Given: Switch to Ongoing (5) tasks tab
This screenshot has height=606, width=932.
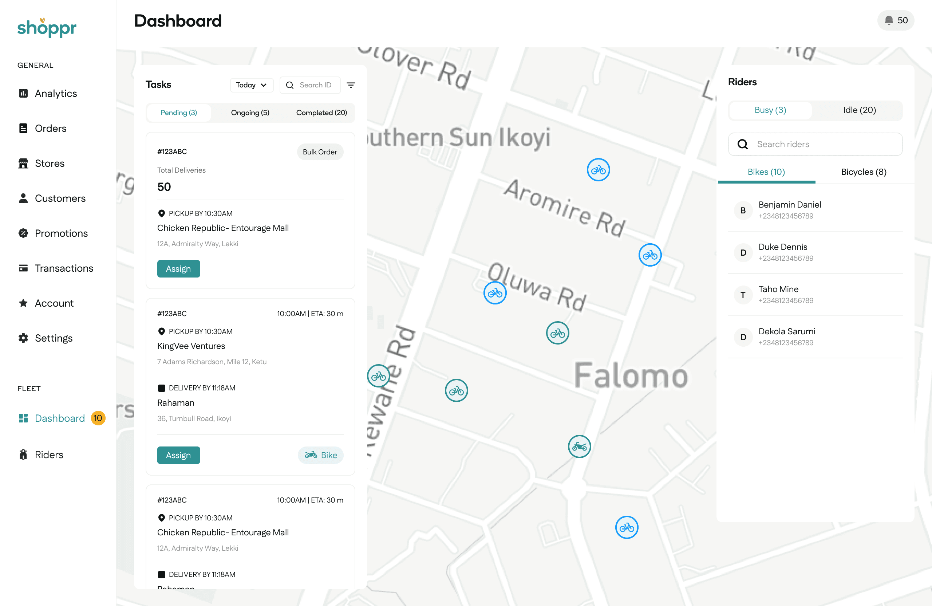Looking at the screenshot, I should click(250, 113).
